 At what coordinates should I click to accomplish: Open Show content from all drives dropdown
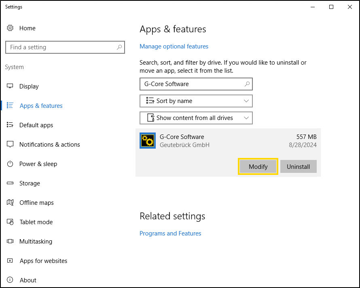pos(196,118)
